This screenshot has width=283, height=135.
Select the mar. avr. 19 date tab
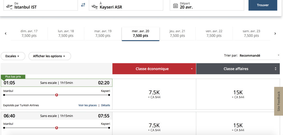click(103, 33)
